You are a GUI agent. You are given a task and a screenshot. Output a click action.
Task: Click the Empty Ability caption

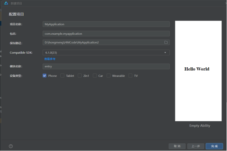coord(200,126)
